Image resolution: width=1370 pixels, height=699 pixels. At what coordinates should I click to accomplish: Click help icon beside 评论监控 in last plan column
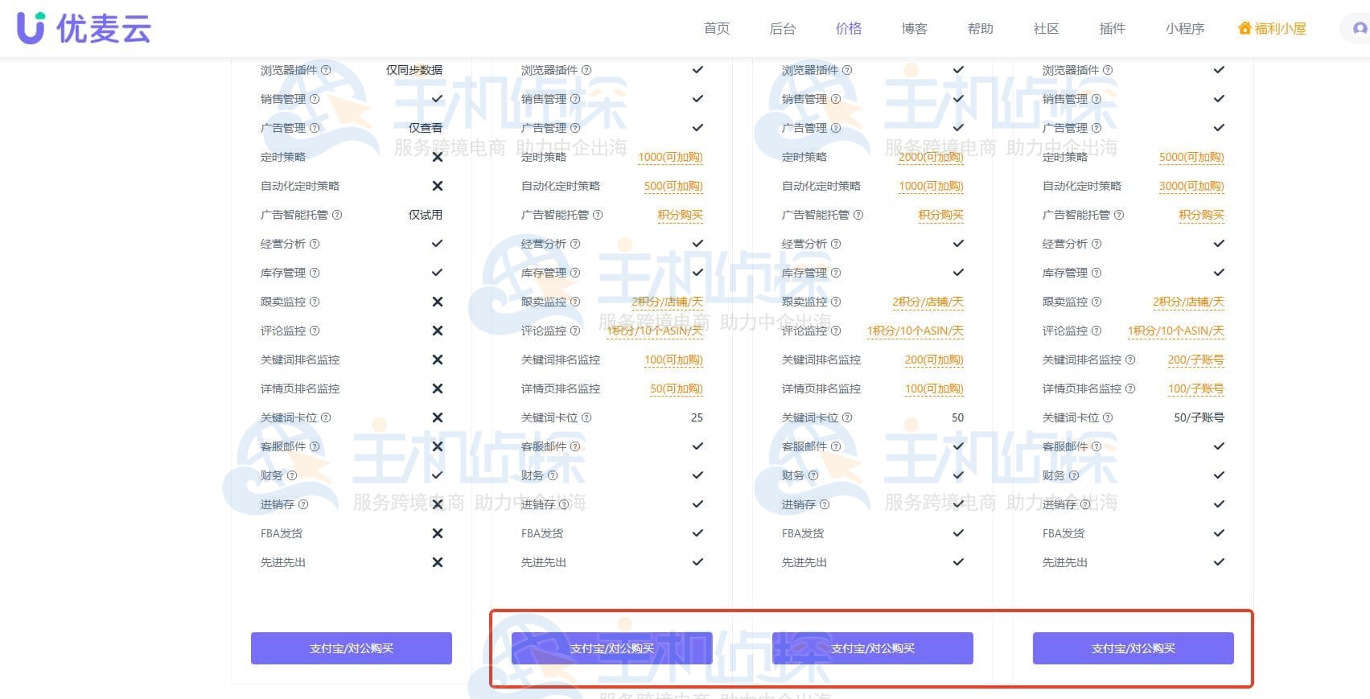[x=1096, y=331]
